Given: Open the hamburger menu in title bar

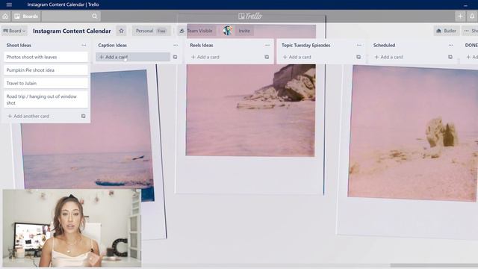Looking at the screenshot, I should tap(9, 4).
